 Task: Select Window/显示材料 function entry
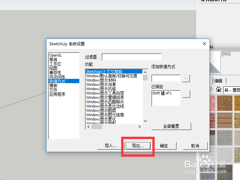pyautogui.click(x=114, y=80)
